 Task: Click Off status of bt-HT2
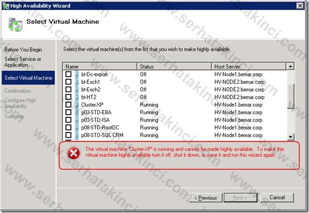[143, 97]
